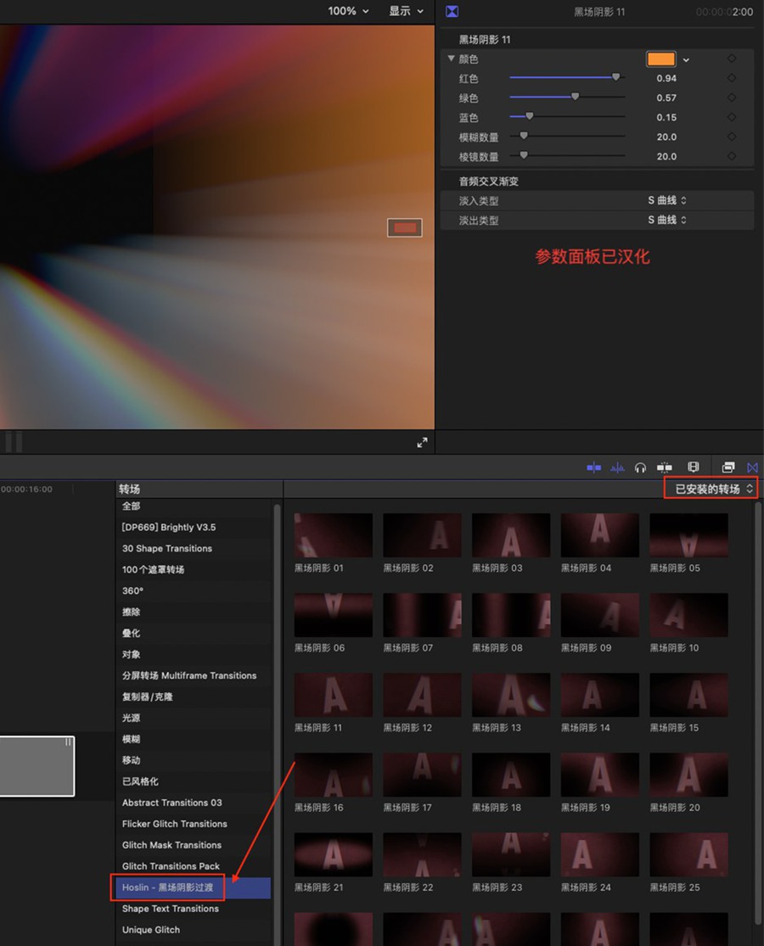Enable audio skimming
This screenshot has height=946, width=764.
(x=615, y=467)
